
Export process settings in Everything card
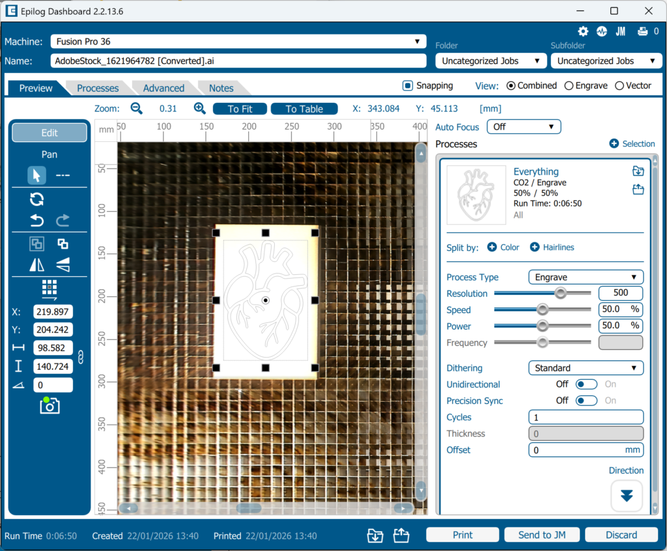pyautogui.click(x=638, y=190)
